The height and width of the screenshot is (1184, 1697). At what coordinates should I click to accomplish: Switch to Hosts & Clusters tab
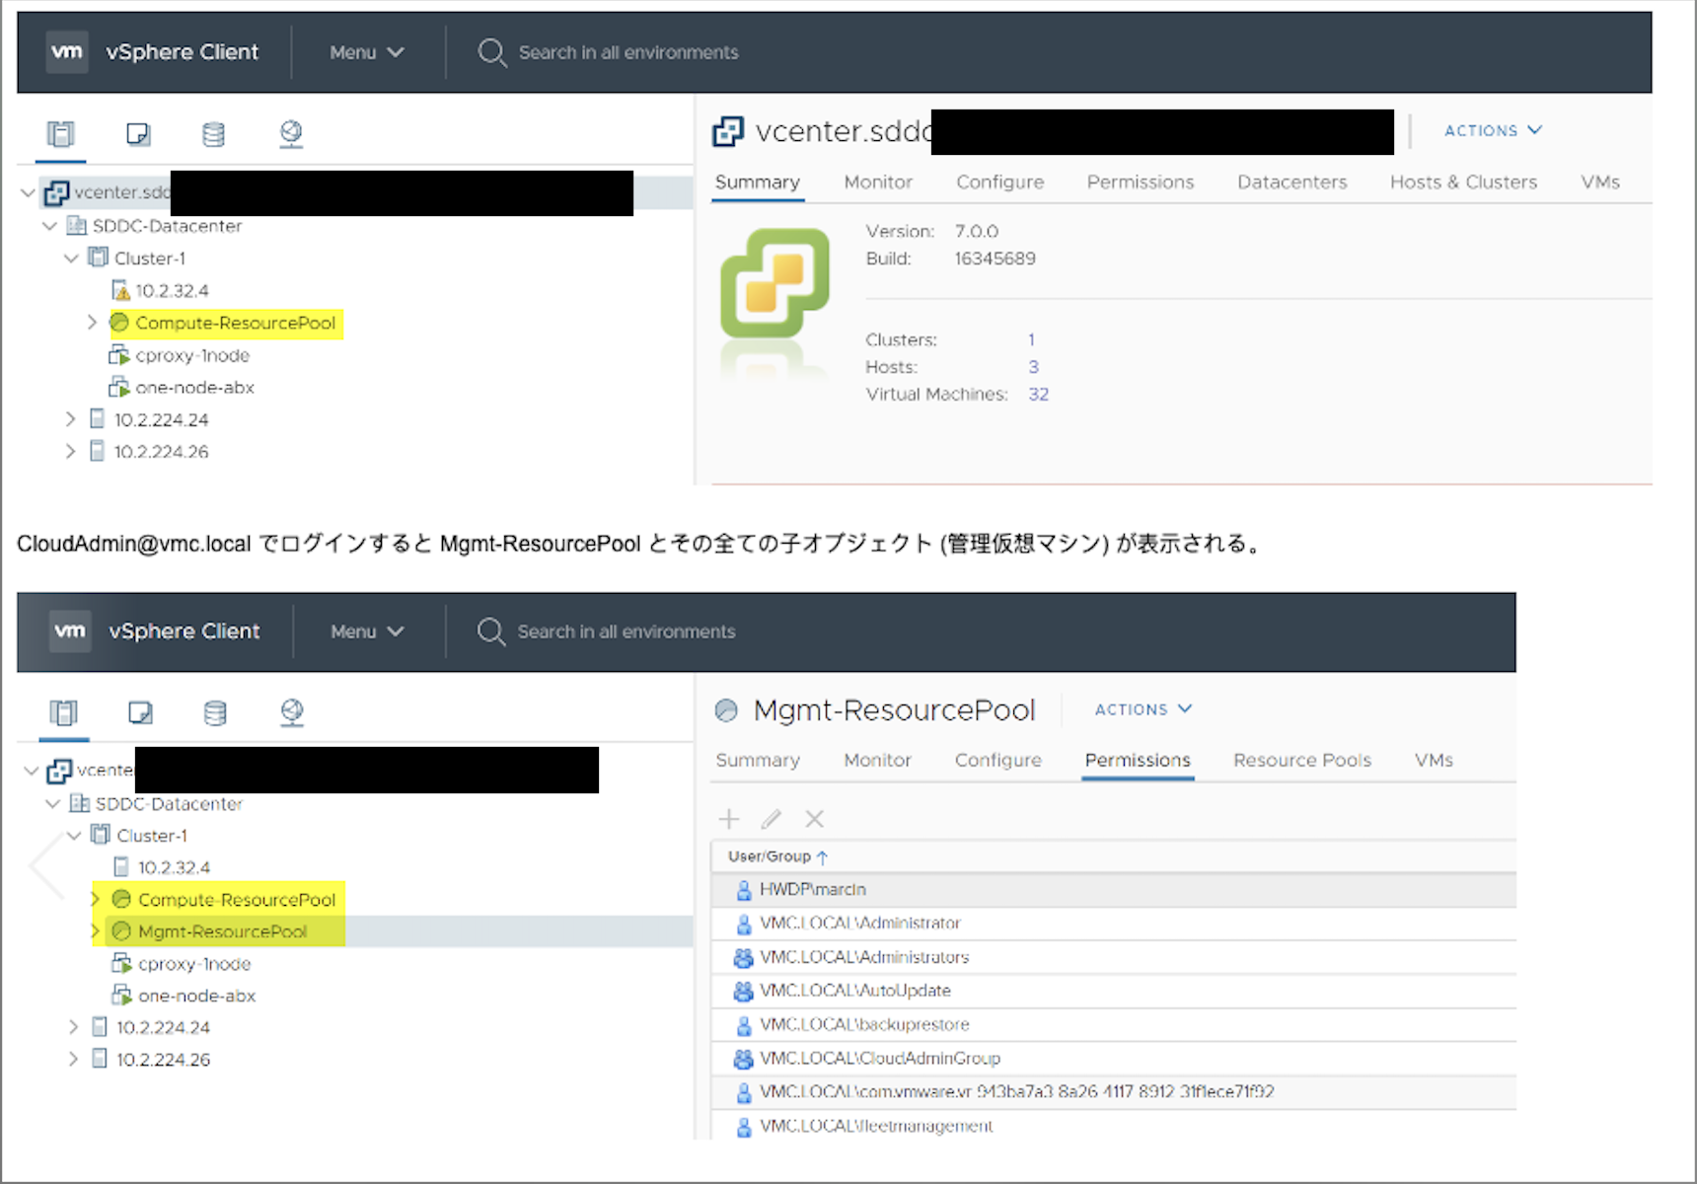tap(1462, 183)
